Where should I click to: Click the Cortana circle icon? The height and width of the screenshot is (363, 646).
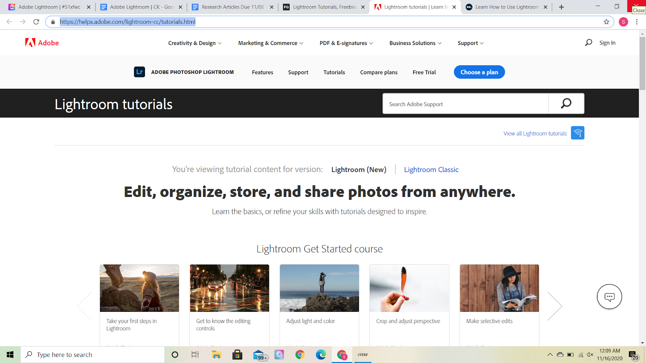click(175, 355)
